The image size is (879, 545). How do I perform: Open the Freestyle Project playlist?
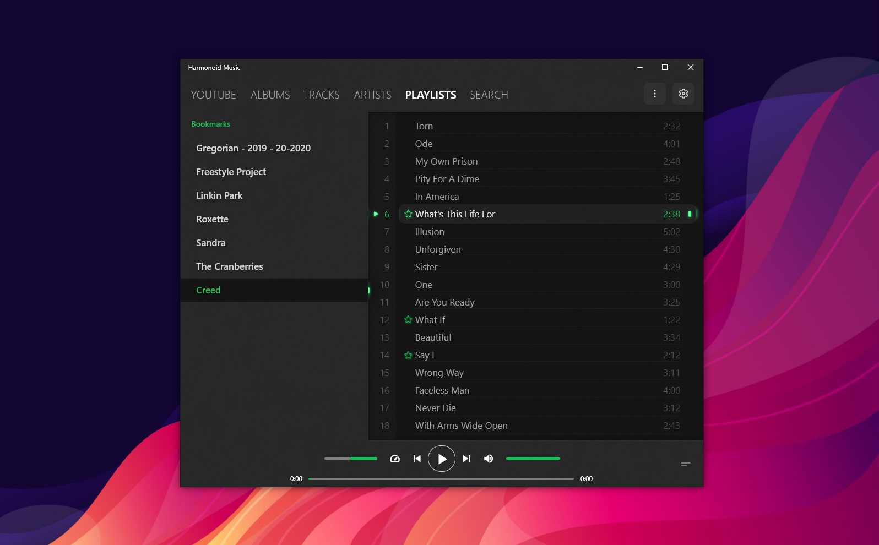[274, 172]
